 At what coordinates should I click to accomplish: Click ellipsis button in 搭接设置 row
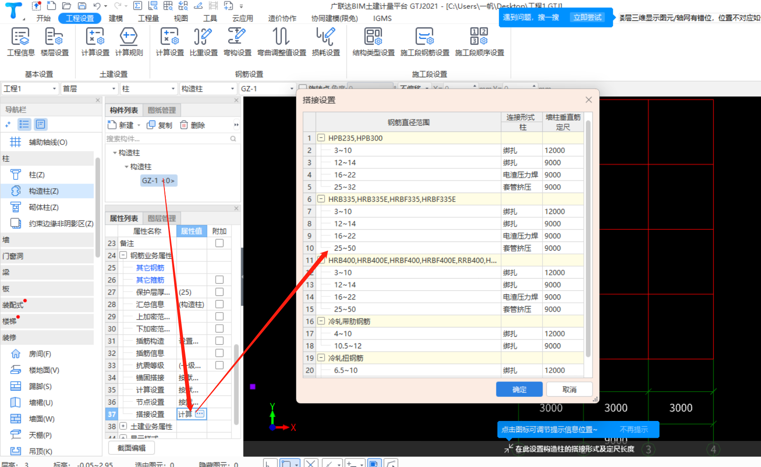point(200,414)
